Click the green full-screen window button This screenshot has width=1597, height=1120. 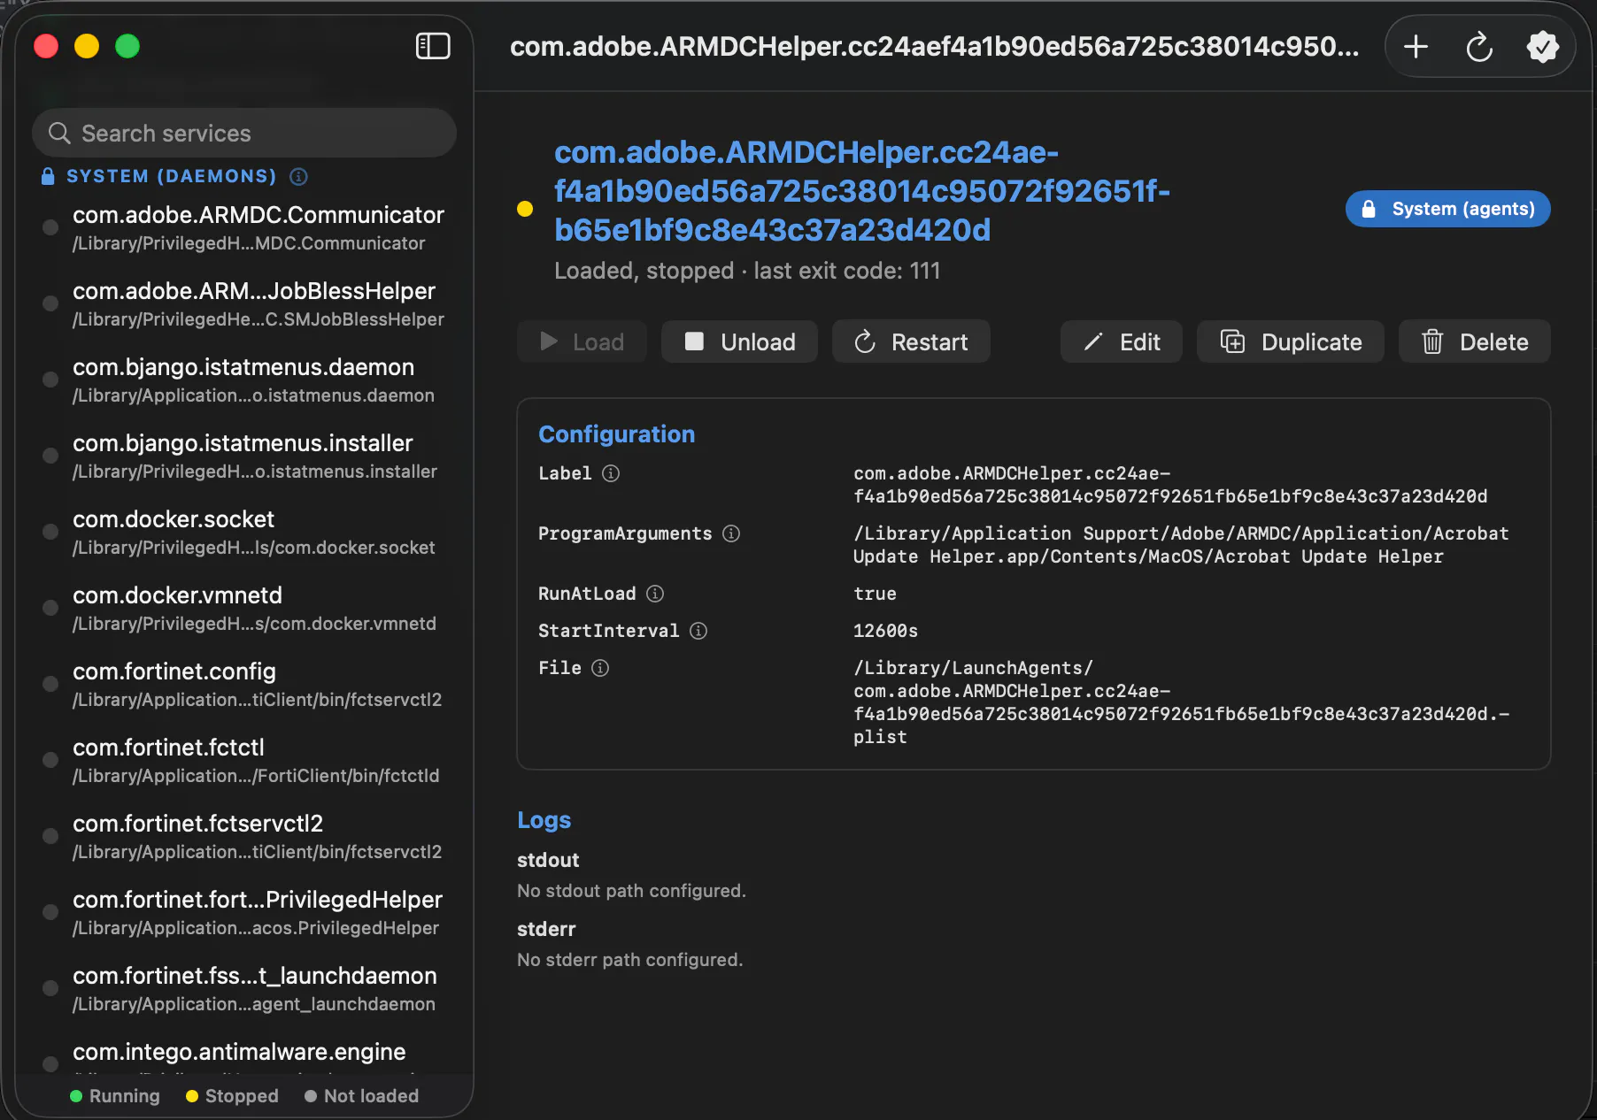tap(127, 46)
